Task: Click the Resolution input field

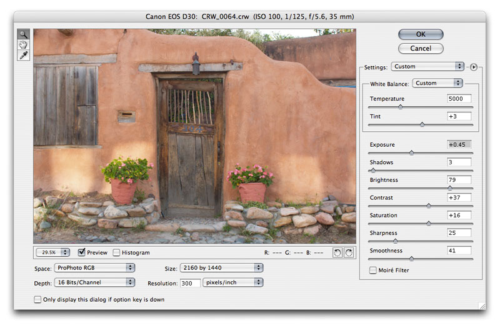Action: click(191, 282)
